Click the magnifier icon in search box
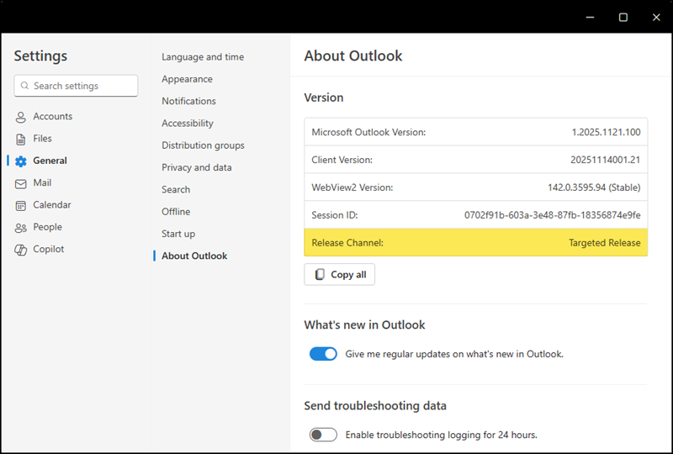The image size is (673, 454). coord(25,86)
